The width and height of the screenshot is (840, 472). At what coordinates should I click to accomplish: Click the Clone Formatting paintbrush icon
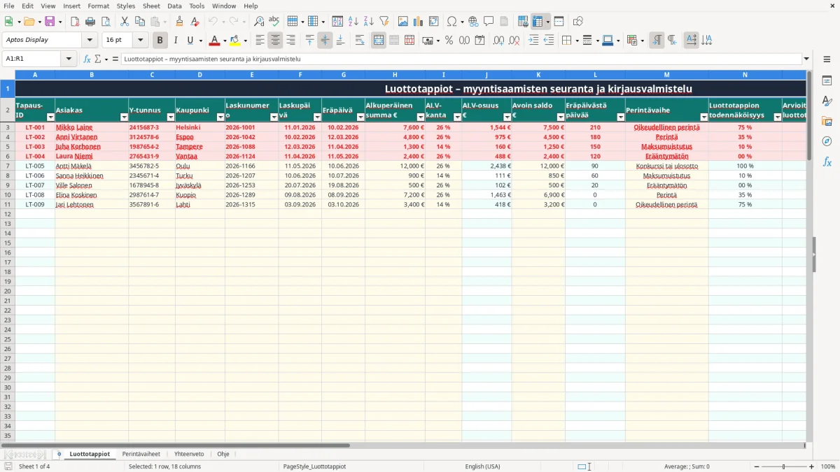point(180,22)
